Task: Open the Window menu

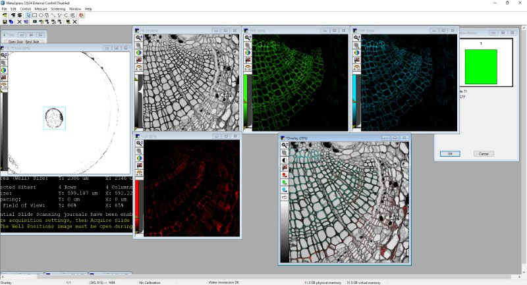Action: tap(75, 9)
